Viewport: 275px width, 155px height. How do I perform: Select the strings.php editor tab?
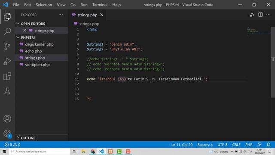tap(87, 15)
